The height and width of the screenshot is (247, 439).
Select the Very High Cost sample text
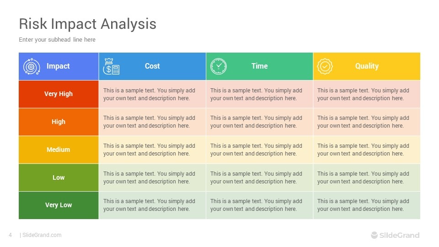pyautogui.click(x=149, y=94)
